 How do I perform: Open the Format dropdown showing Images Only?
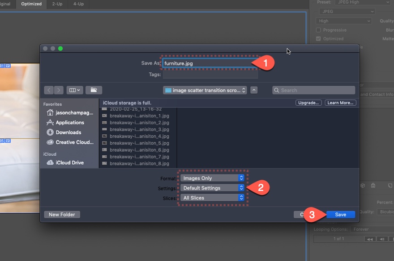click(213, 178)
